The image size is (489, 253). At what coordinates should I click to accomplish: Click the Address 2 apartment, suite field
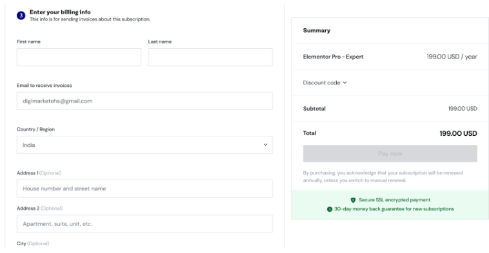pos(145,224)
